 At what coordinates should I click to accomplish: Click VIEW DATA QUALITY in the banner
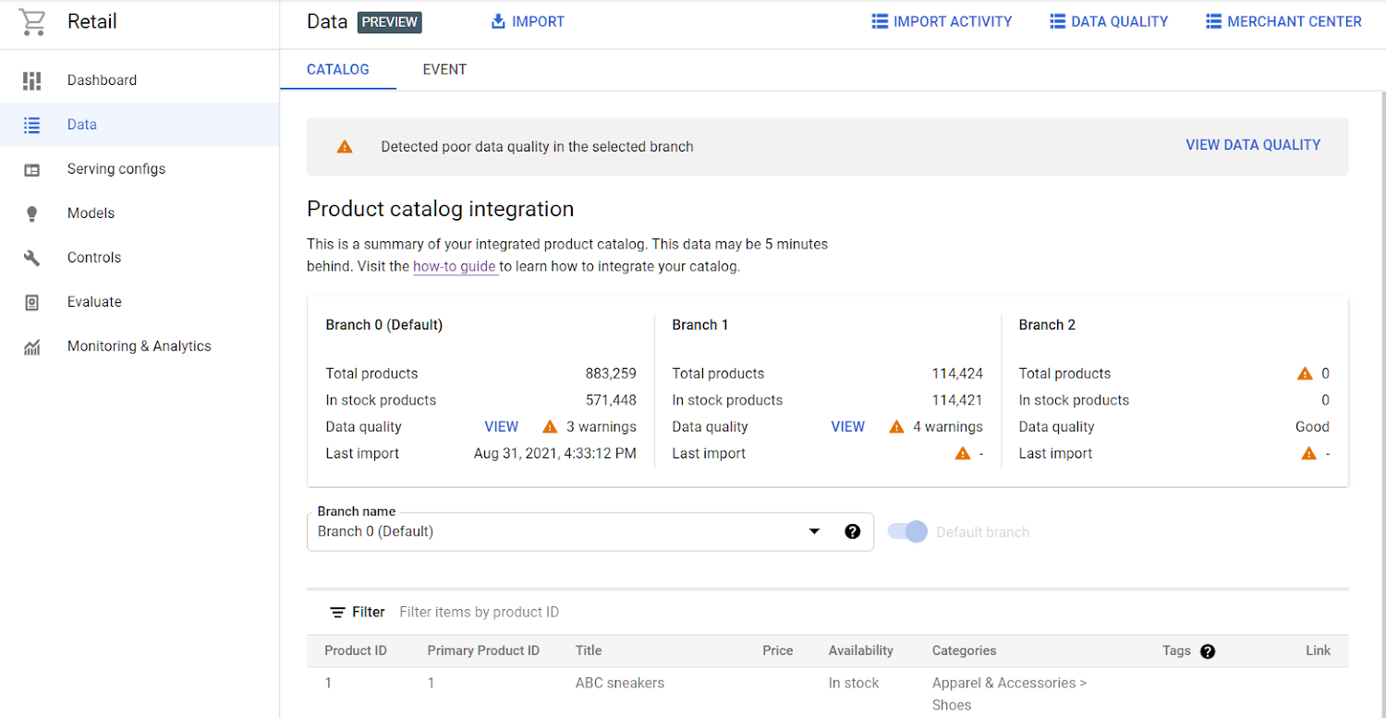pos(1253,145)
